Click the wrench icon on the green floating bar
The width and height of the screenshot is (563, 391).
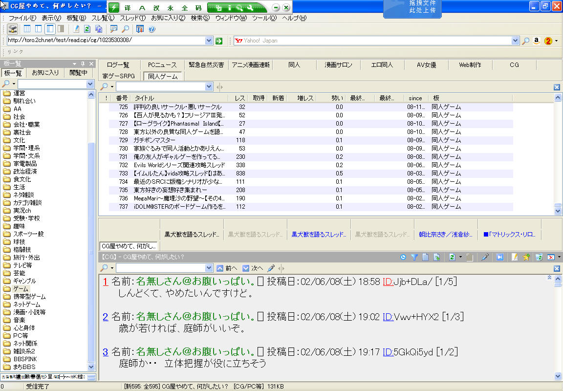tap(250, 7)
